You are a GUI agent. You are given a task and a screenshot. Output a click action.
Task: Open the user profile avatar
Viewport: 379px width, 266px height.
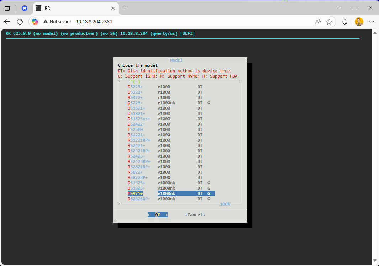(x=359, y=22)
